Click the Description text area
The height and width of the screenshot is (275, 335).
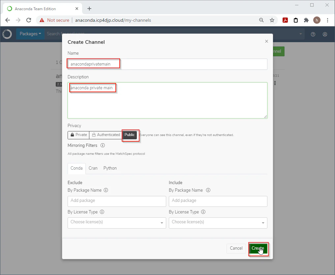pyautogui.click(x=167, y=100)
